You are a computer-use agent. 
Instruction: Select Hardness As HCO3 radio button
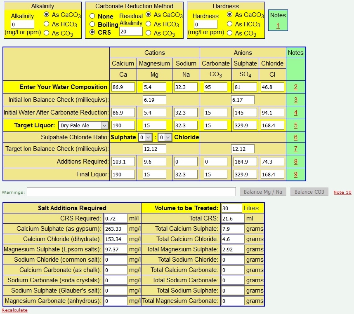tap(229, 23)
